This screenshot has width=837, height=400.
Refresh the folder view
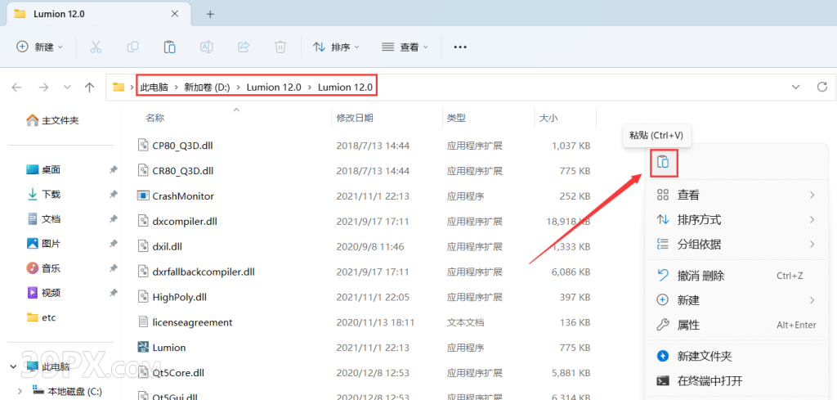coord(822,87)
